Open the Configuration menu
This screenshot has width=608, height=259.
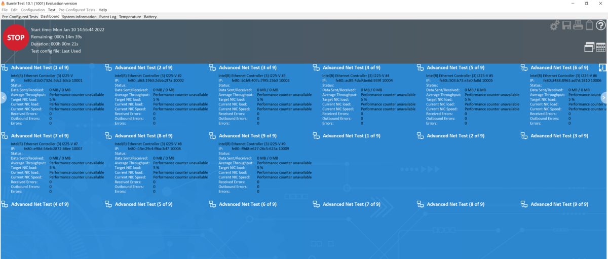click(32, 10)
